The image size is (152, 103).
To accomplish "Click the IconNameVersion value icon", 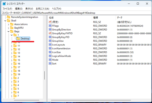I will [x=50, y=48].
